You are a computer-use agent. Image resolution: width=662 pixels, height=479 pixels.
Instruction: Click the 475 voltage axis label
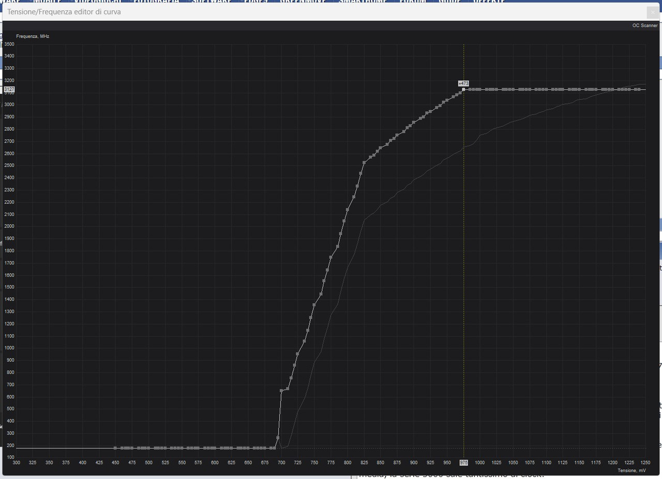132,462
